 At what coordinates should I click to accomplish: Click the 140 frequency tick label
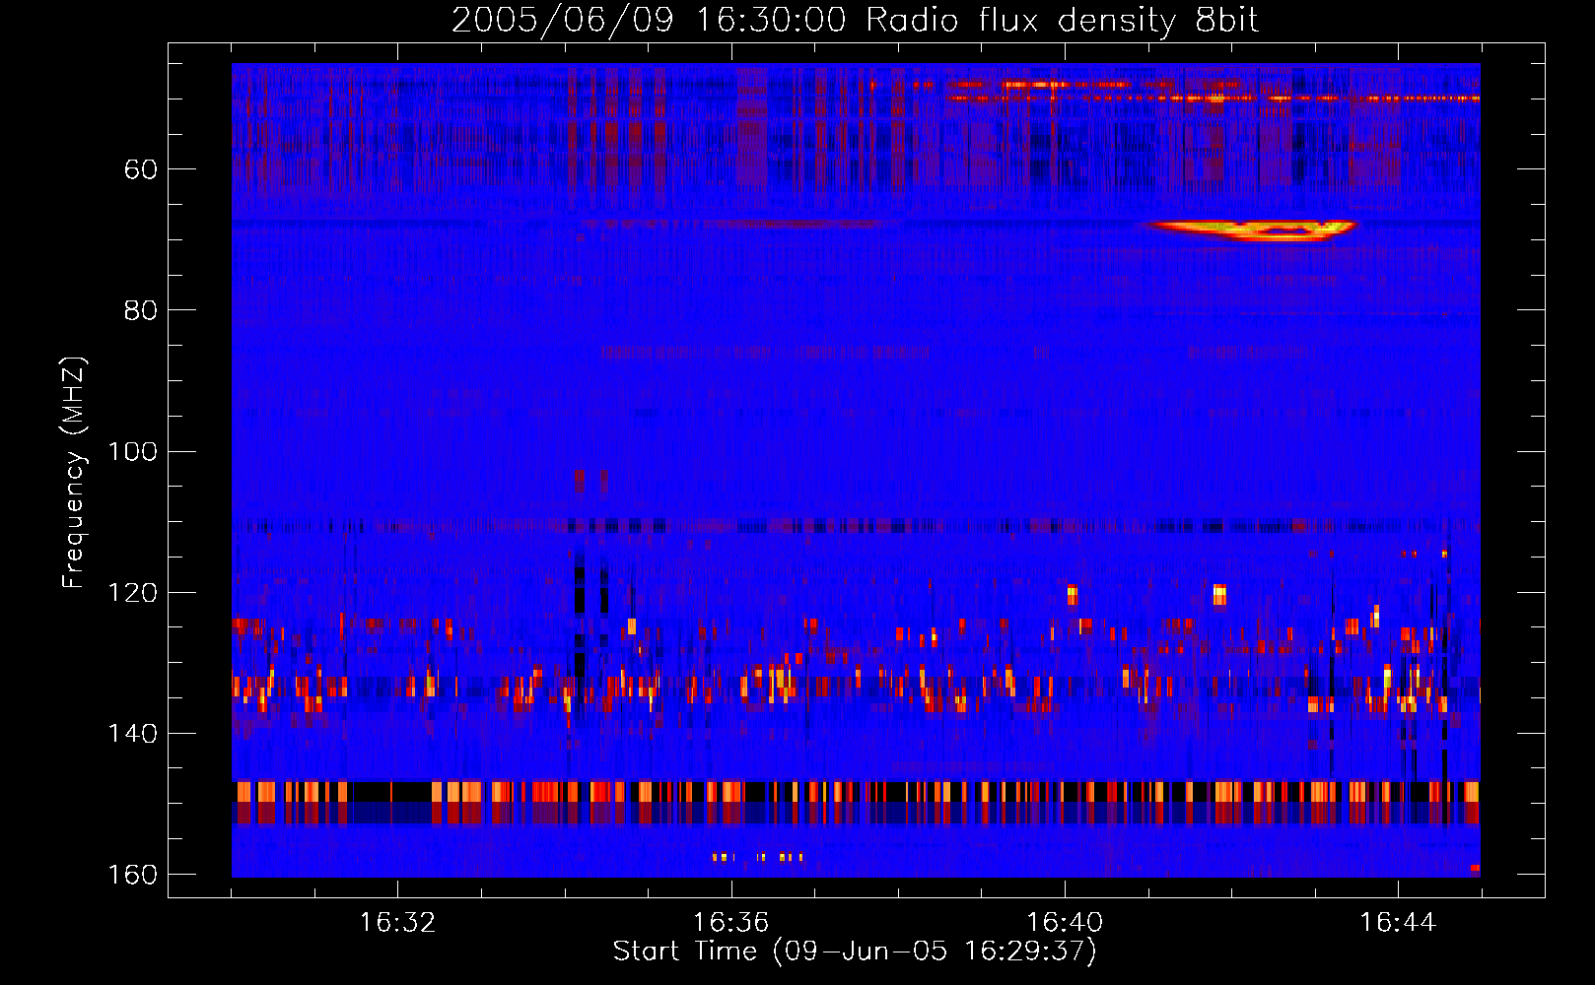[x=133, y=733]
